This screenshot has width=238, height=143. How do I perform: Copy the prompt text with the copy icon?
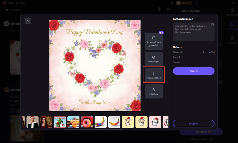(212, 25)
